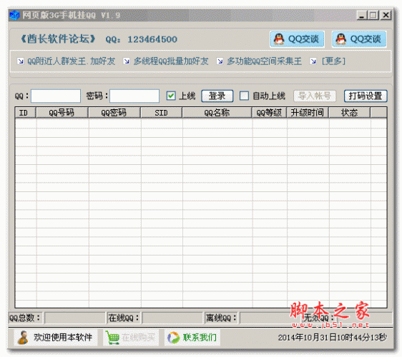Open 多功能QQ空间采集王 link
Viewport: 402px width, 357px height.
[x=264, y=61]
